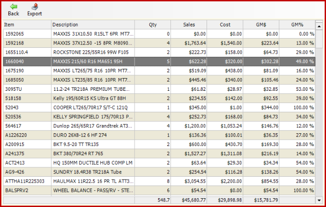
Task: Select item row ACT2413
Action: (x=159, y=163)
